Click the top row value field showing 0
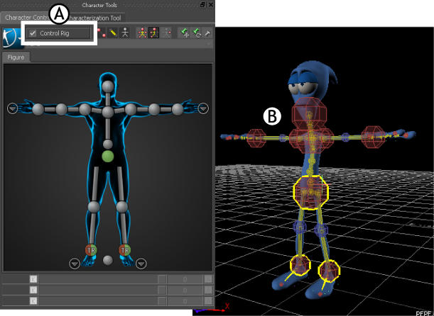Viewport: 434px width, 316px height. [185, 279]
